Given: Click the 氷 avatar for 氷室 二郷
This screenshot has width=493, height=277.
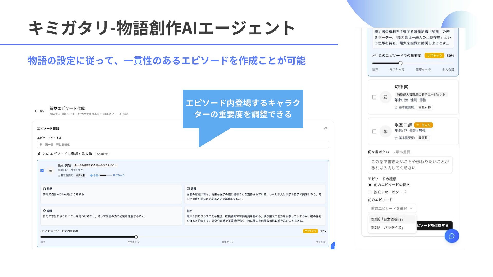Looking at the screenshot, I should pyautogui.click(x=385, y=132).
